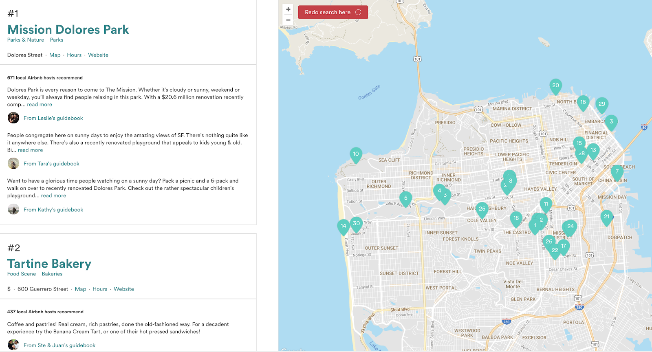Select map pin number 13

click(593, 151)
